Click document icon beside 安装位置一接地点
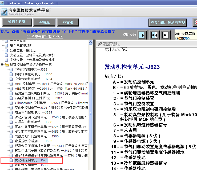 tap(6, 50)
